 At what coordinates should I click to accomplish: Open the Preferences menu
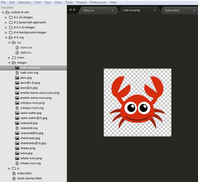click(98, 2)
